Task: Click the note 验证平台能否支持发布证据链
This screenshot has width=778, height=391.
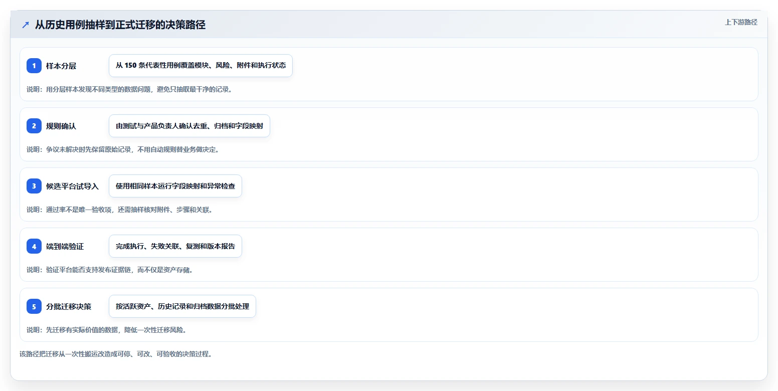Action: pyautogui.click(x=110, y=270)
